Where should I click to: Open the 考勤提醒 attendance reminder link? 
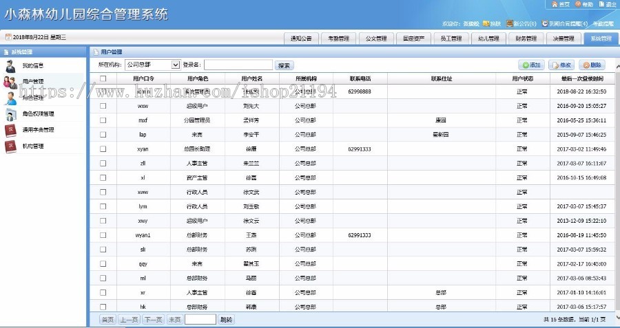point(603,23)
